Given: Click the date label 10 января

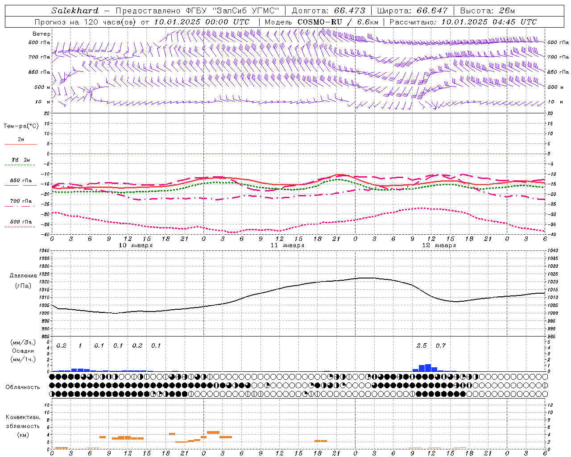Looking at the screenshot, I should tap(136, 245).
